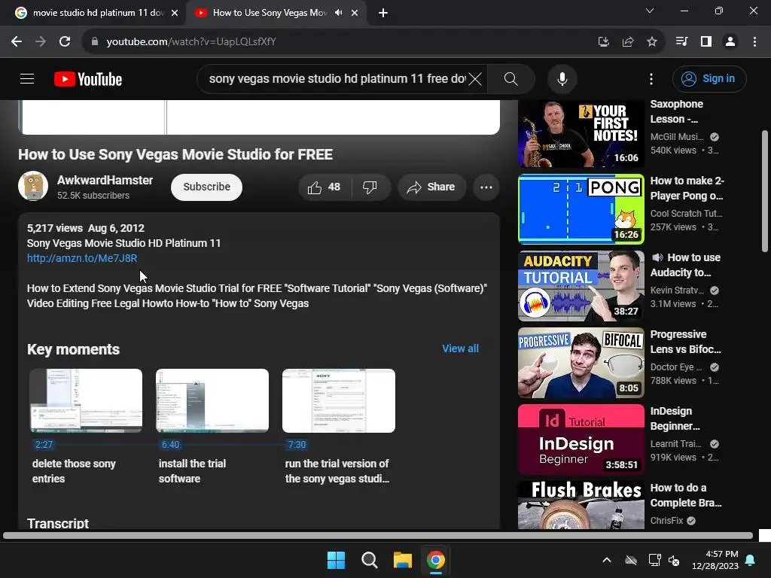This screenshot has height=578, width=771.
Task: Click the AwkwardHamster channel name
Action: coord(105,181)
